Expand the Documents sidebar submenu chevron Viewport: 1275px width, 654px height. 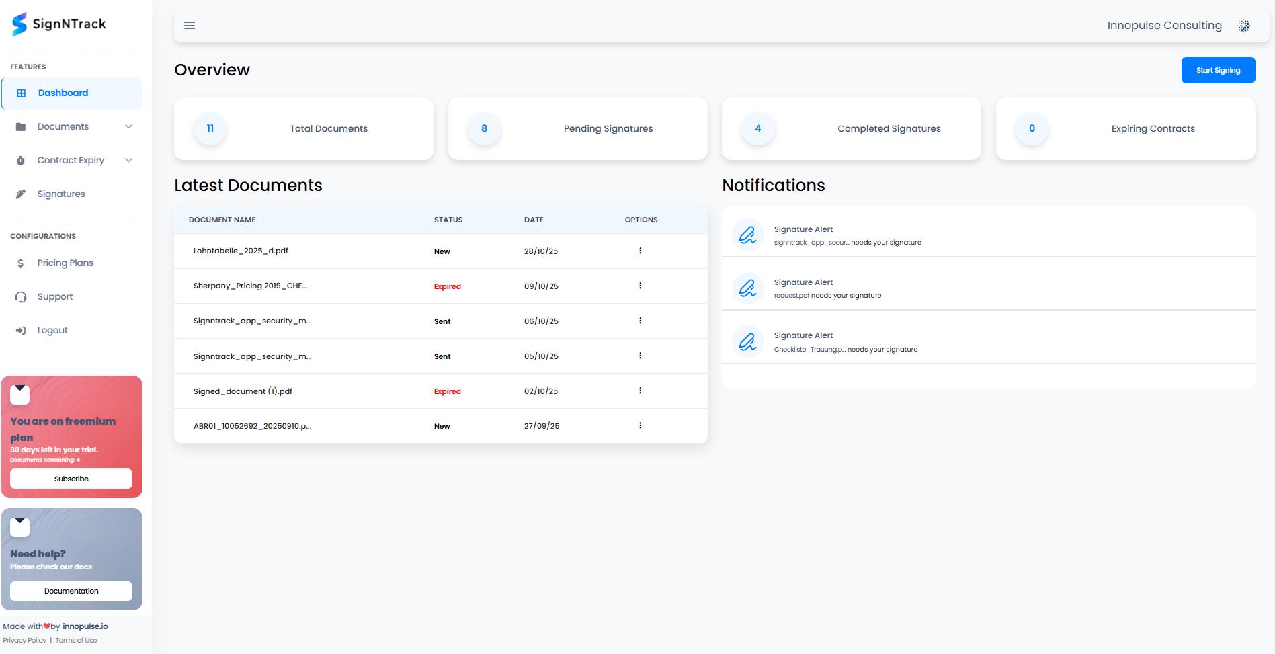(x=128, y=126)
